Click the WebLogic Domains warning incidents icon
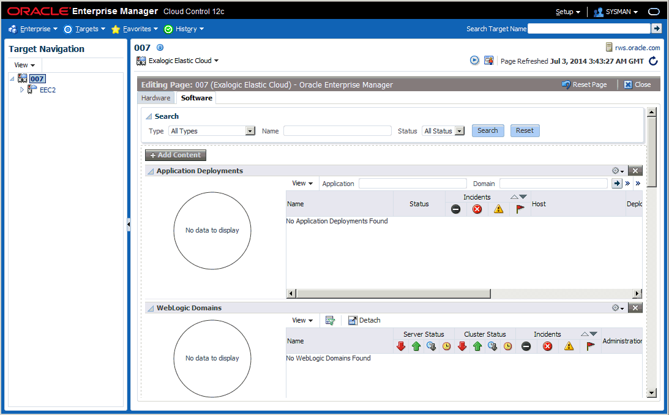 tap(569, 346)
